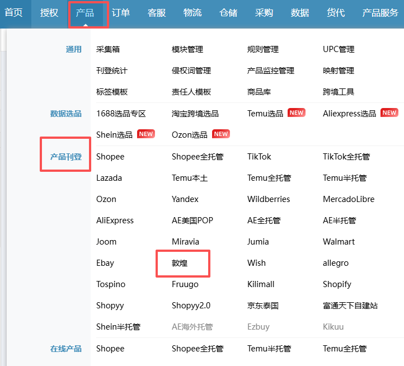Click NEW badge next to Shein选品
The image size is (404, 366).
pyautogui.click(x=145, y=134)
